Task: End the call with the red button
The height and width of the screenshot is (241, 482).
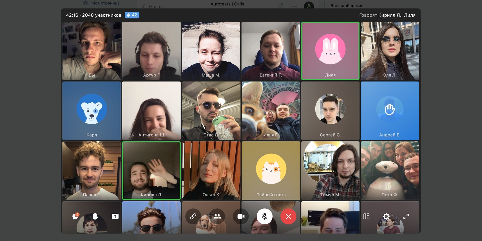Action: point(288,216)
